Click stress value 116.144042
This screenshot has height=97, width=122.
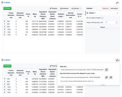(43, 84)
